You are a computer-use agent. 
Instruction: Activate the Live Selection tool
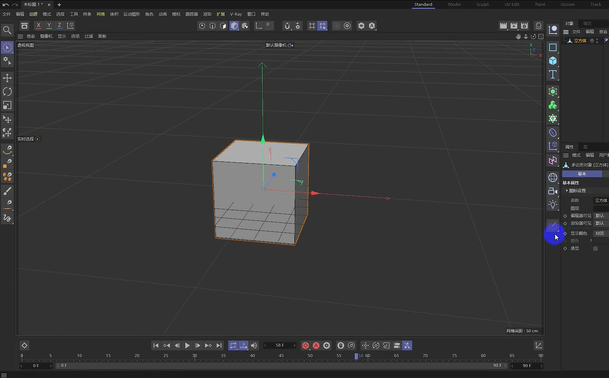pos(7,47)
